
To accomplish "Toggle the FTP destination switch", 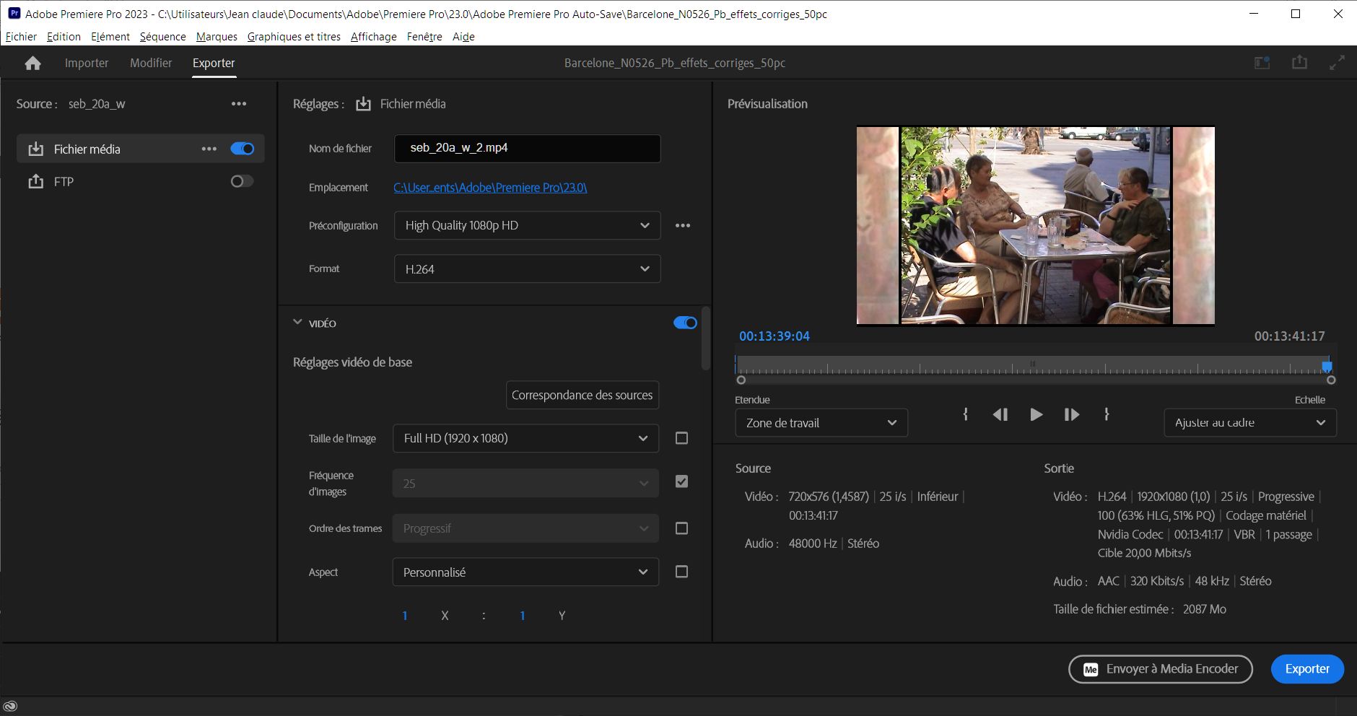I will pos(242,181).
